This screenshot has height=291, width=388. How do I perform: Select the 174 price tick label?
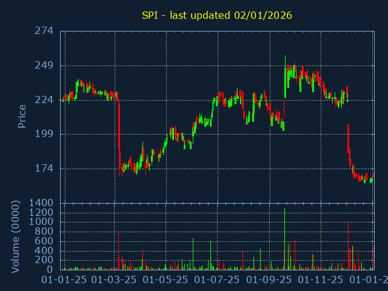click(43, 169)
